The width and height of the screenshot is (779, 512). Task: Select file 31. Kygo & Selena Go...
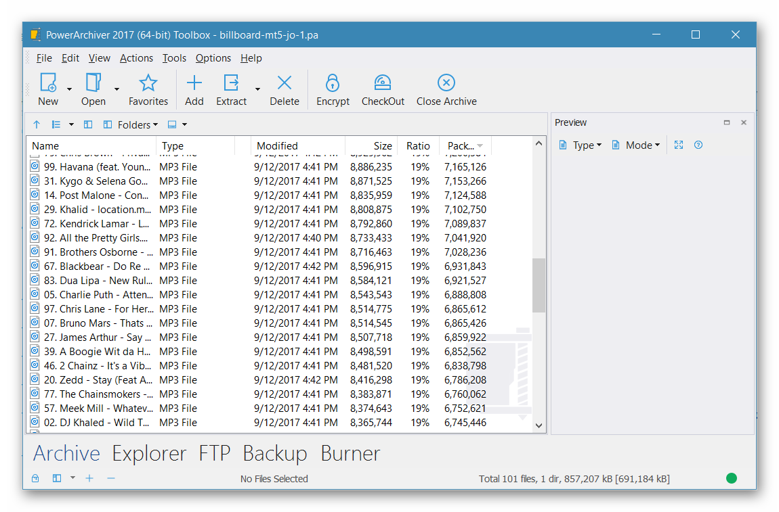pos(258,181)
